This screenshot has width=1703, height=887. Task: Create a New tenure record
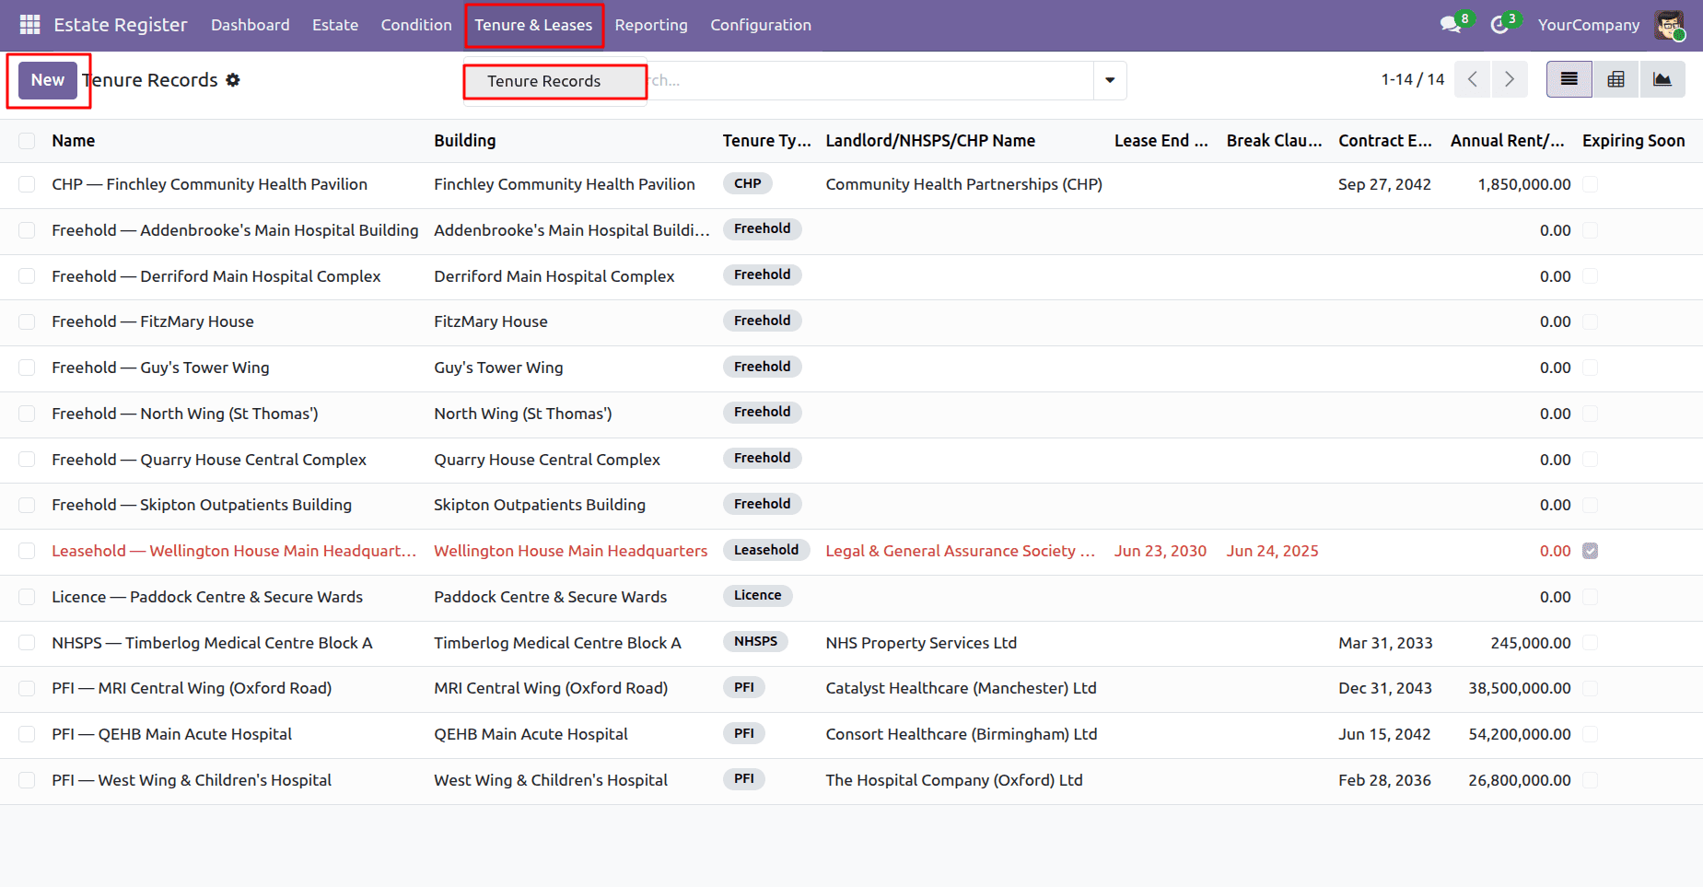point(48,80)
